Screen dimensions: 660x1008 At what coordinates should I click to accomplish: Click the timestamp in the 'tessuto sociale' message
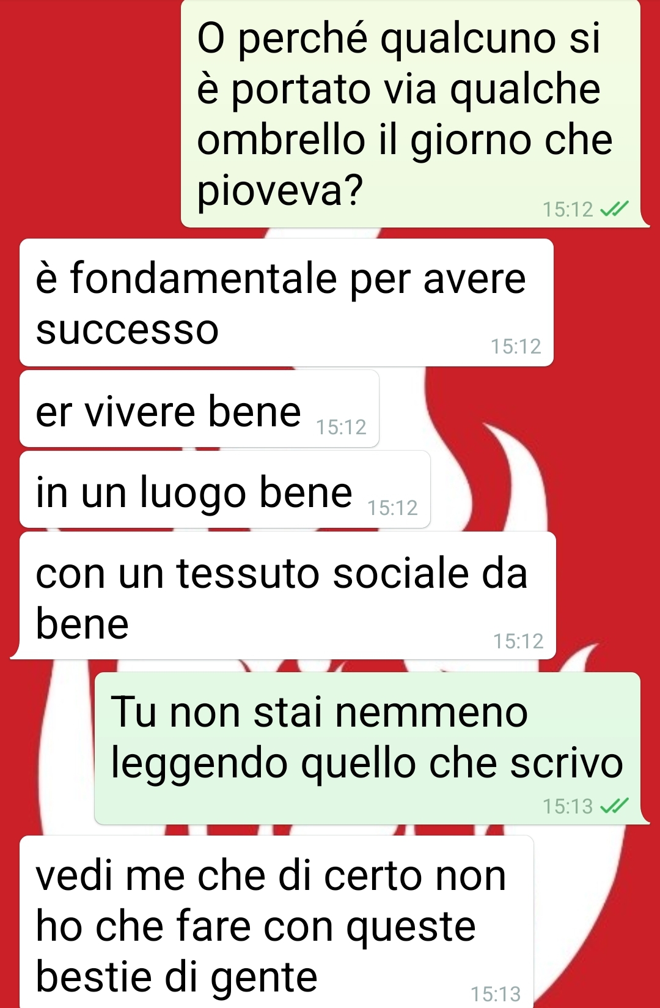click(x=518, y=641)
